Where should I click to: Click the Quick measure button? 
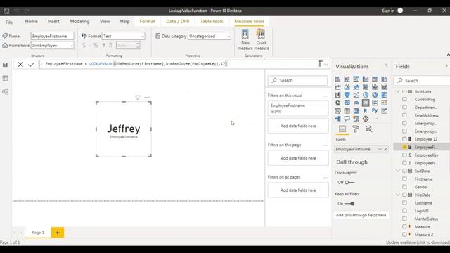click(262, 39)
